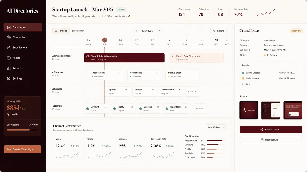Click Toolify published check mark
307x172 pixels.
[x=114, y=109]
